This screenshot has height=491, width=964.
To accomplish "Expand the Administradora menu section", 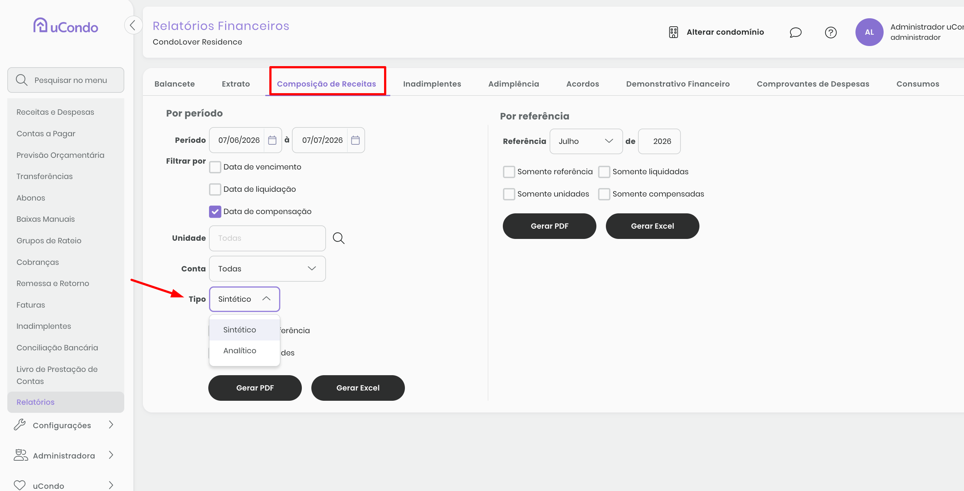I will [x=111, y=455].
